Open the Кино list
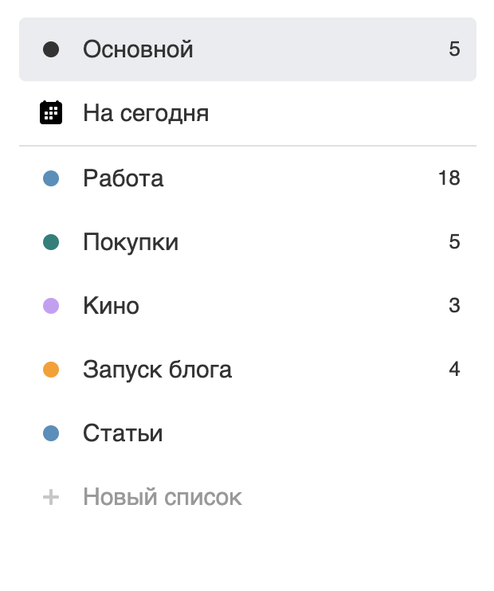The height and width of the screenshot is (591, 494). tap(248, 306)
